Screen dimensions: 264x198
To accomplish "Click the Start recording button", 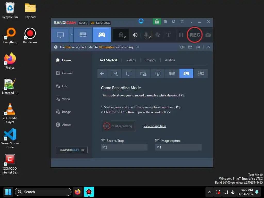I will tap(118, 126).
